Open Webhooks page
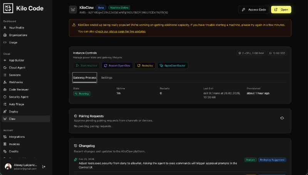Screen dimensions: 308x175 point(16,82)
